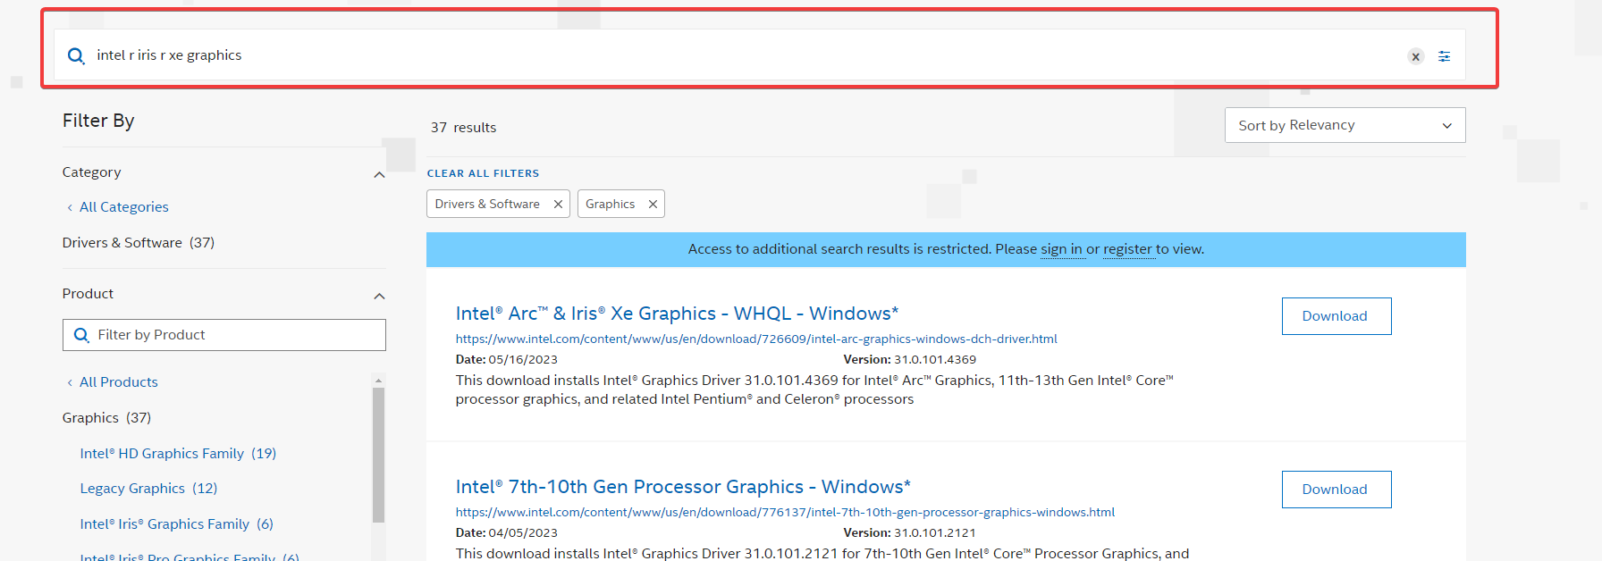1602x561 pixels.
Task: Clear the search query with X icon
Action: (1415, 56)
